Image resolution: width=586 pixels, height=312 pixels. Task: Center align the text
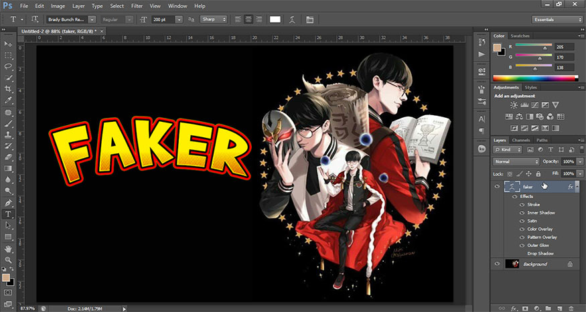(248, 19)
